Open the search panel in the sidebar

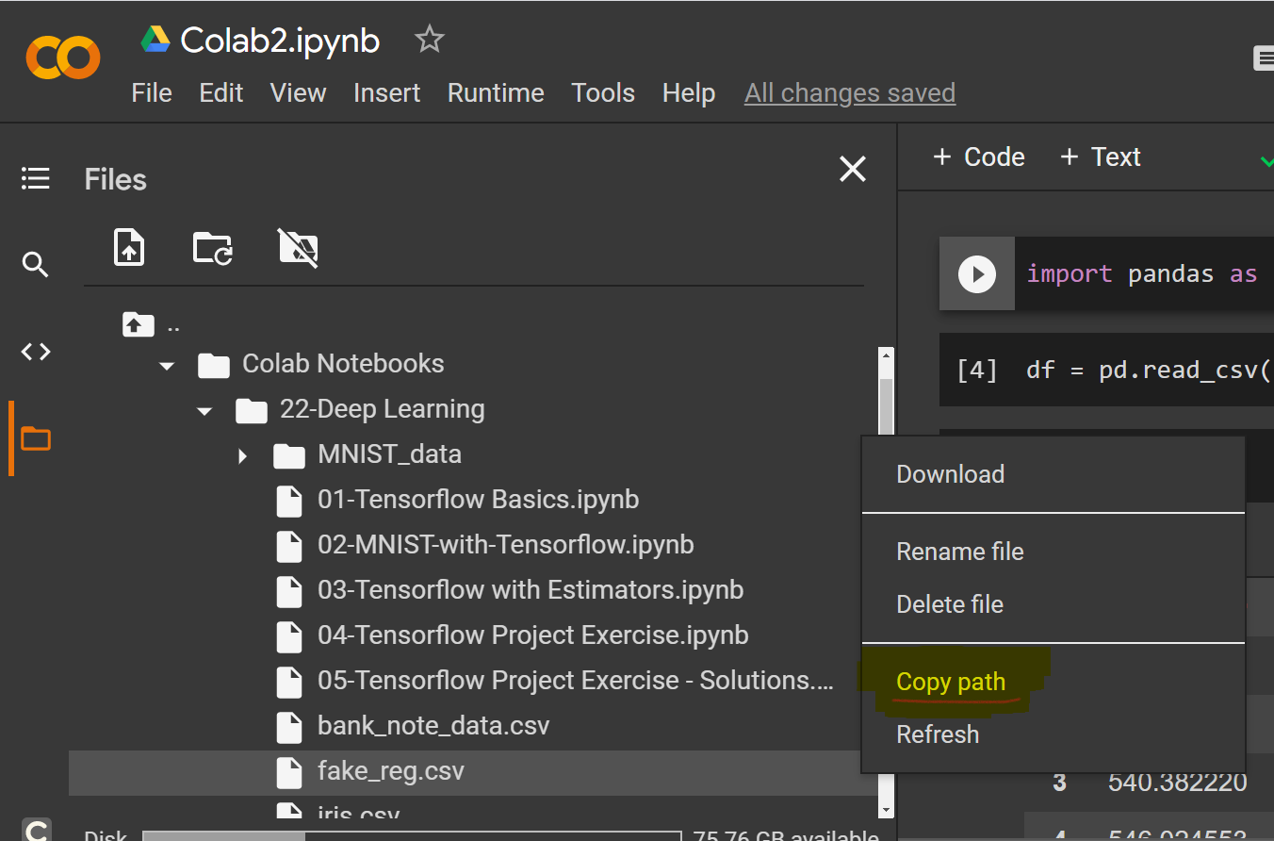(x=36, y=265)
